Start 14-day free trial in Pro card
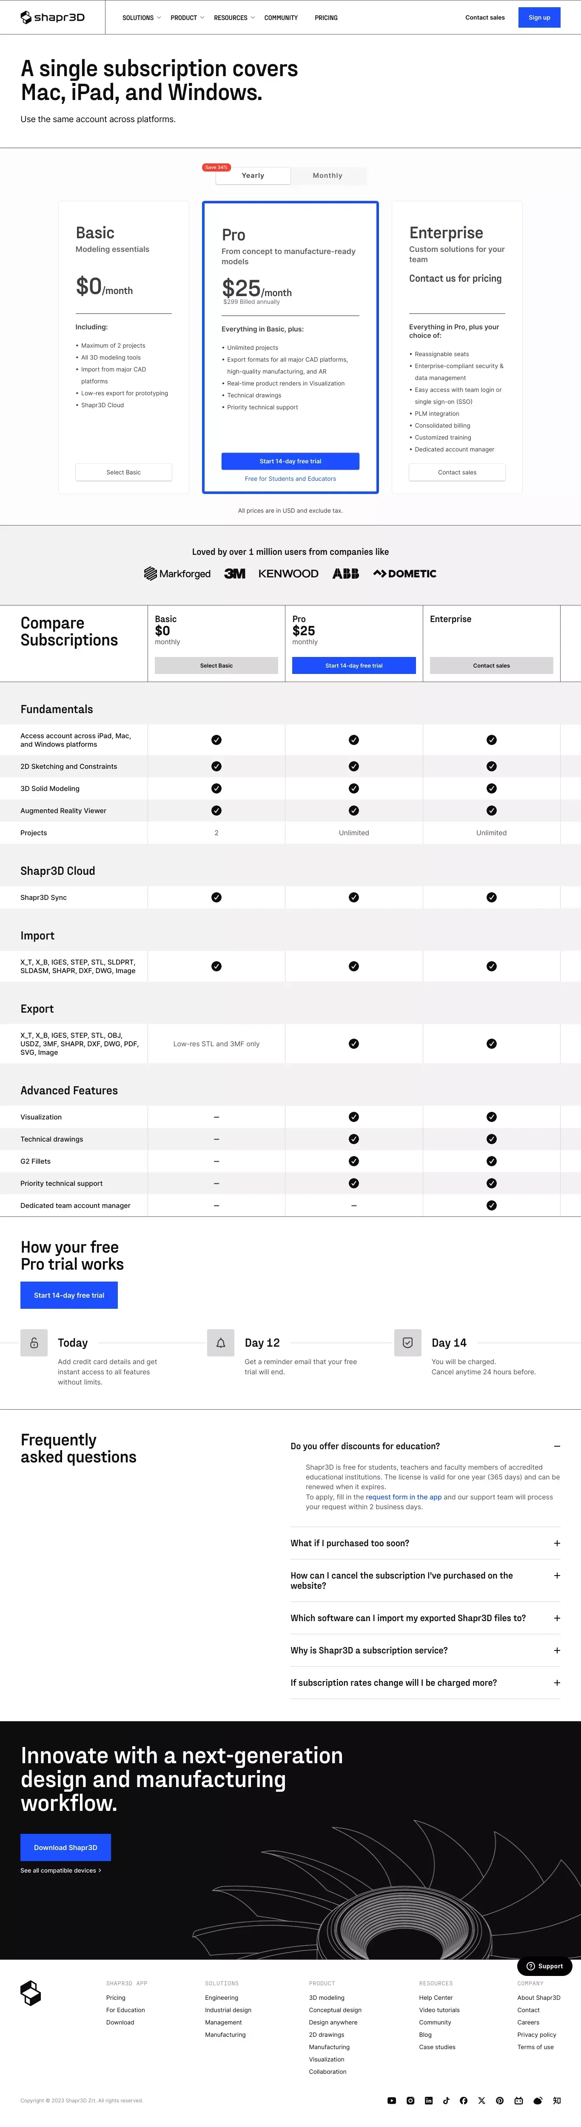This screenshot has height=2127, width=581. (290, 461)
